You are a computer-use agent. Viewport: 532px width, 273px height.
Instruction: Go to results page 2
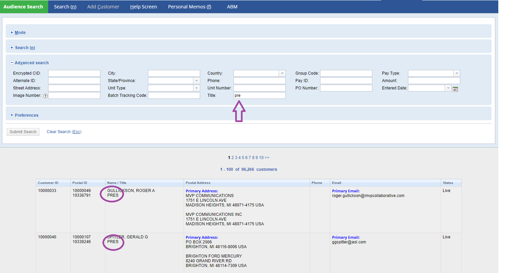point(232,158)
